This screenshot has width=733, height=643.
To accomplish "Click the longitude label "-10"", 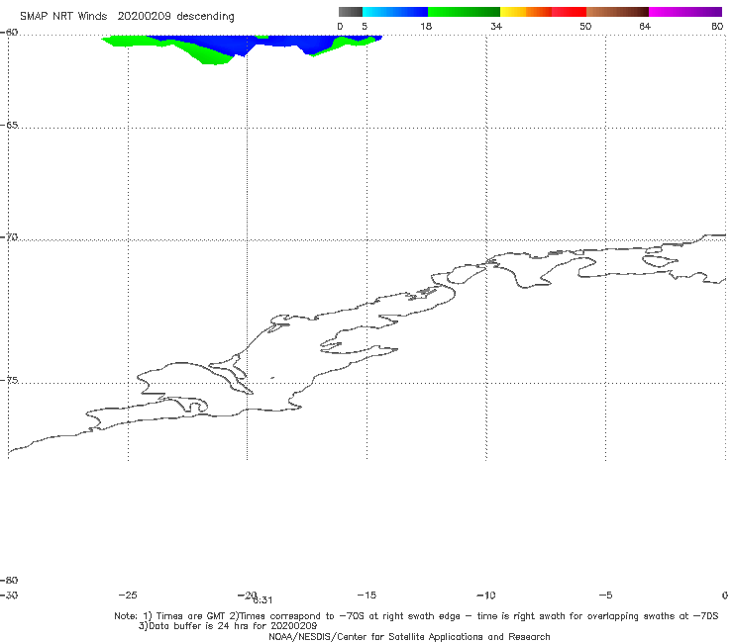I will click(x=486, y=596).
